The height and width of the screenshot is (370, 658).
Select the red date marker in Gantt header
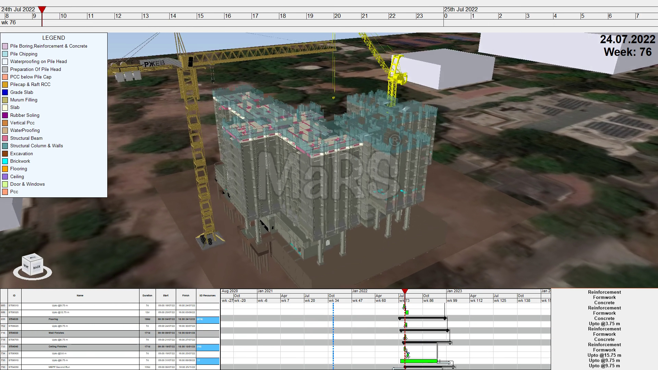click(x=405, y=291)
